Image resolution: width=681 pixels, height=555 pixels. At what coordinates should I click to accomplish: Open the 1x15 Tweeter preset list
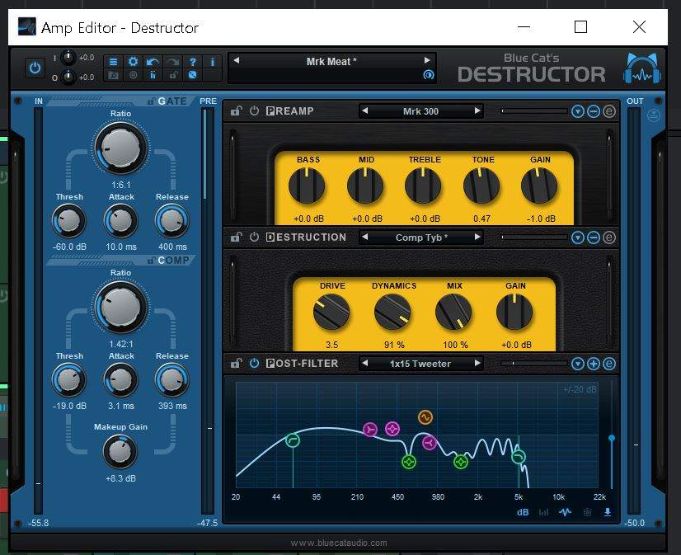pos(420,364)
